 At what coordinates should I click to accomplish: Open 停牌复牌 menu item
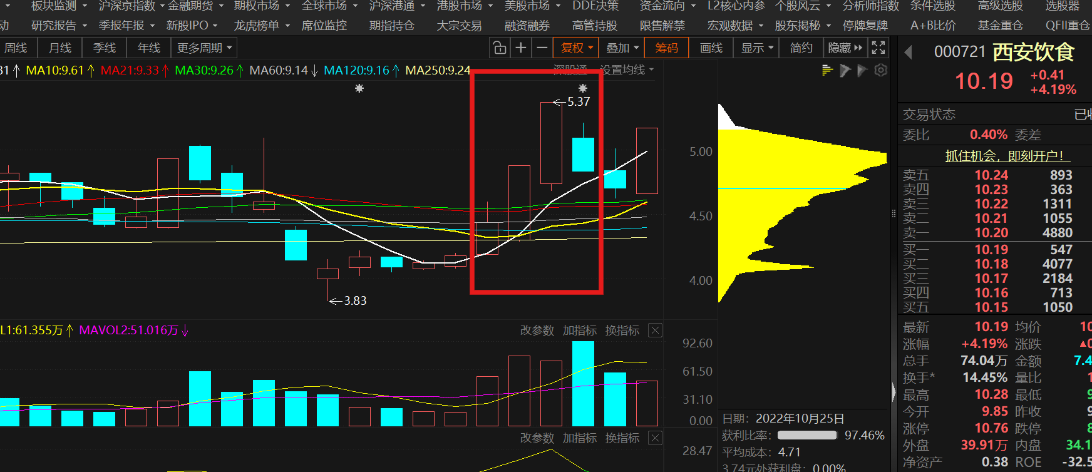point(865,26)
